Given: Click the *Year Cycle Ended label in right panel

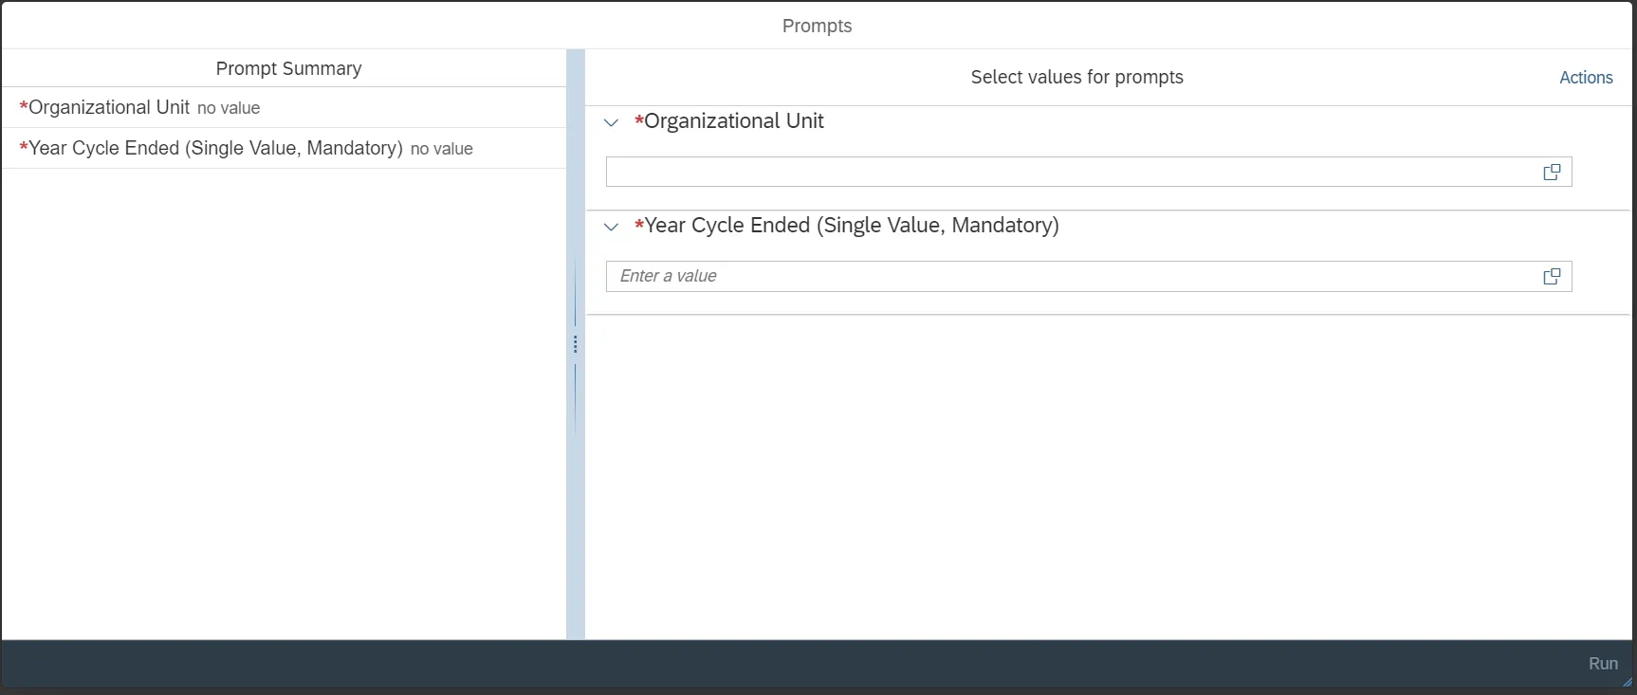Looking at the screenshot, I should click(x=851, y=226).
